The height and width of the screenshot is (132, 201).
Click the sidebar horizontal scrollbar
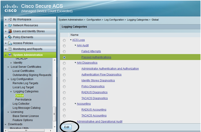pyautogui.click(x=26, y=131)
